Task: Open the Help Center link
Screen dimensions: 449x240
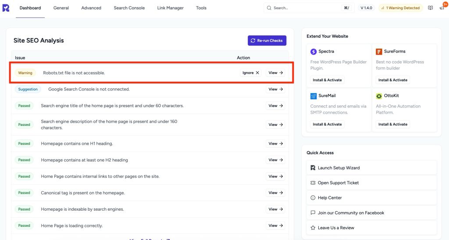Action: [329, 198]
